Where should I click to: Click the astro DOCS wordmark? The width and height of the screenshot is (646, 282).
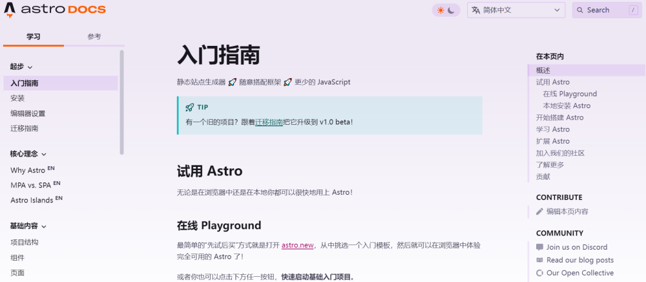[63, 9]
